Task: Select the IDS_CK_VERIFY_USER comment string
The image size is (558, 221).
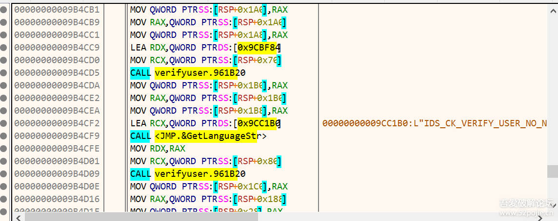Action: click(x=434, y=123)
